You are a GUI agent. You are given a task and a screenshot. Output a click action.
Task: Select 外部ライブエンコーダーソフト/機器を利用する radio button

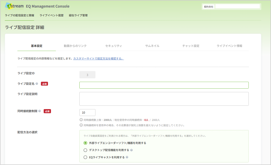pyautogui.click(x=85, y=143)
